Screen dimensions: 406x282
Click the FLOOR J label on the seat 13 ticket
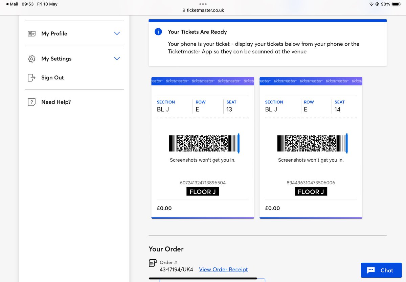coord(203,192)
